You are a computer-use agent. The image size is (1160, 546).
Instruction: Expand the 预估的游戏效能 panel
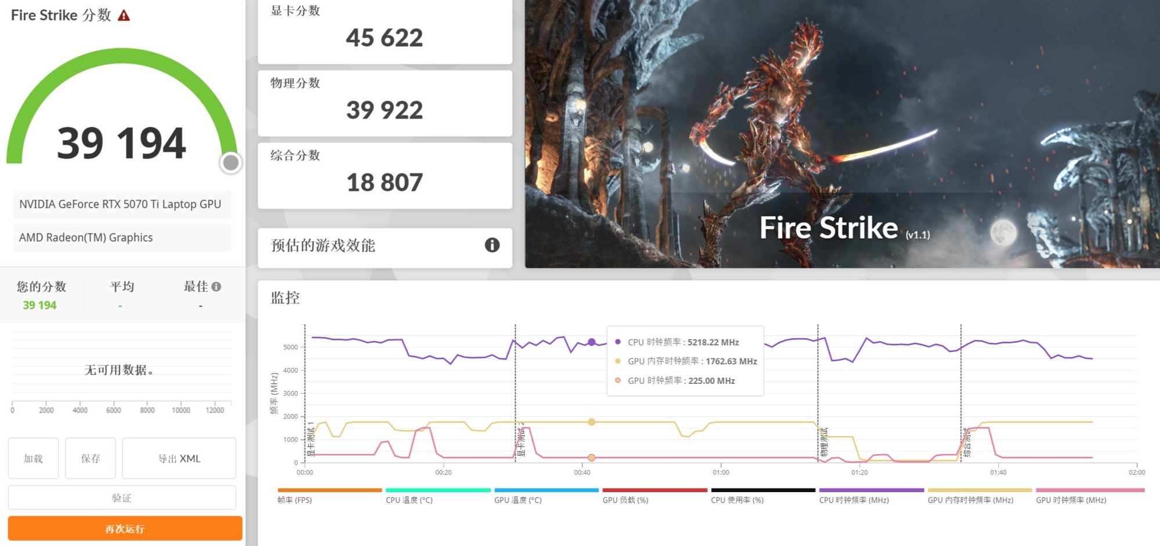click(385, 247)
